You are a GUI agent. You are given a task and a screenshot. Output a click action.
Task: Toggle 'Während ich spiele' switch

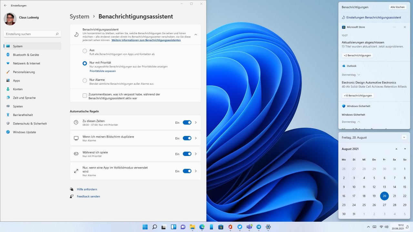click(187, 154)
